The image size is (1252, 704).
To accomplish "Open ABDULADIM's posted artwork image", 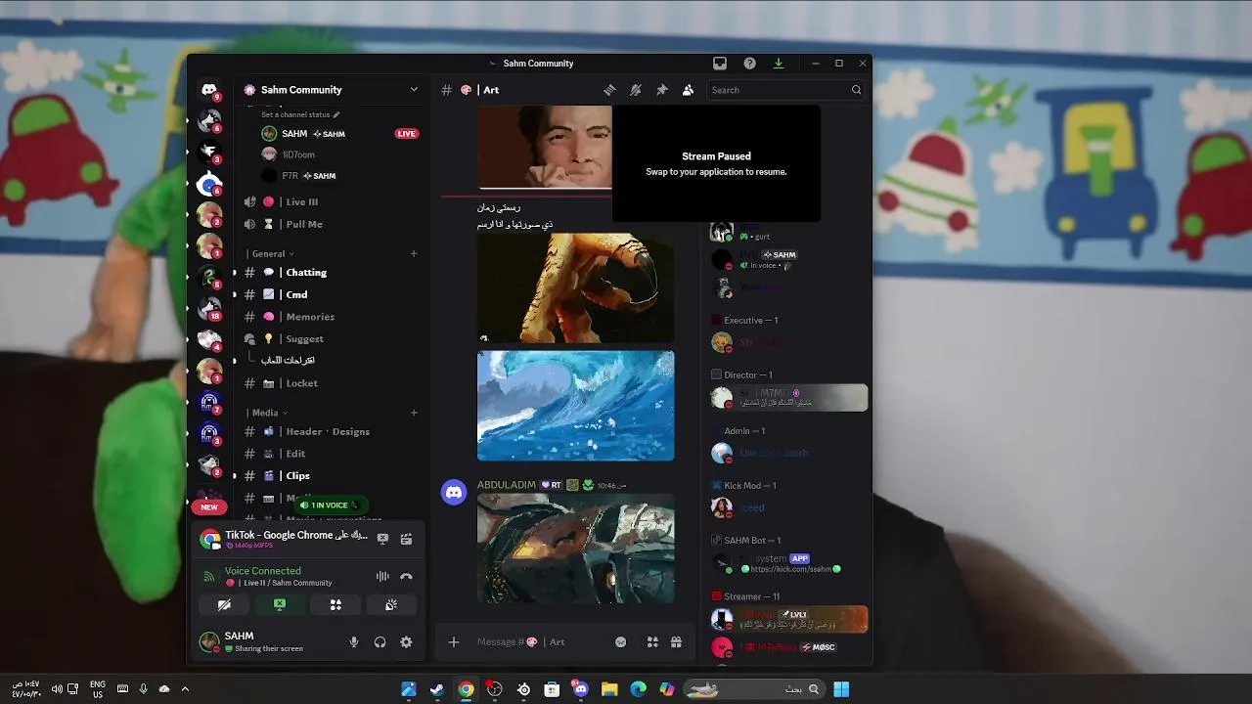I will (x=575, y=549).
